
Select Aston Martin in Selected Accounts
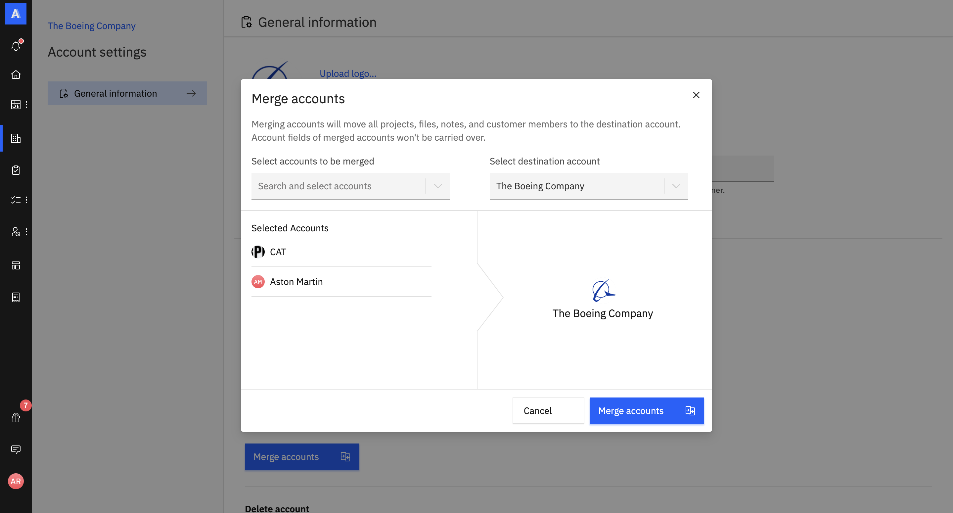coord(296,282)
